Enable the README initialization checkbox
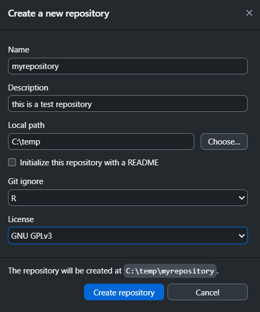The height and width of the screenshot is (312, 260). coord(12,162)
